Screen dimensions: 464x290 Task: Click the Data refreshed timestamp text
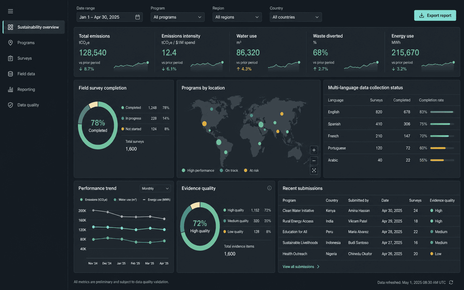411,282
